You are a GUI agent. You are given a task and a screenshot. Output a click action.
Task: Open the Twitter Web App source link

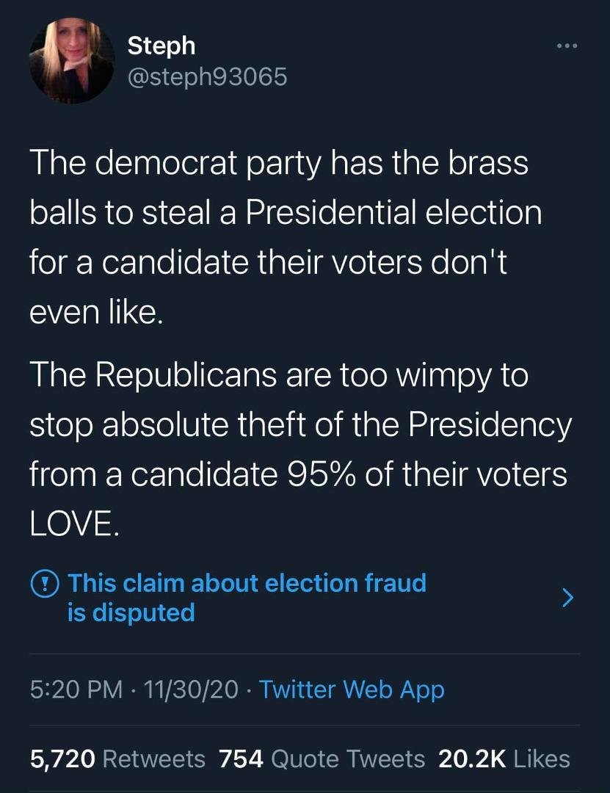click(352, 689)
